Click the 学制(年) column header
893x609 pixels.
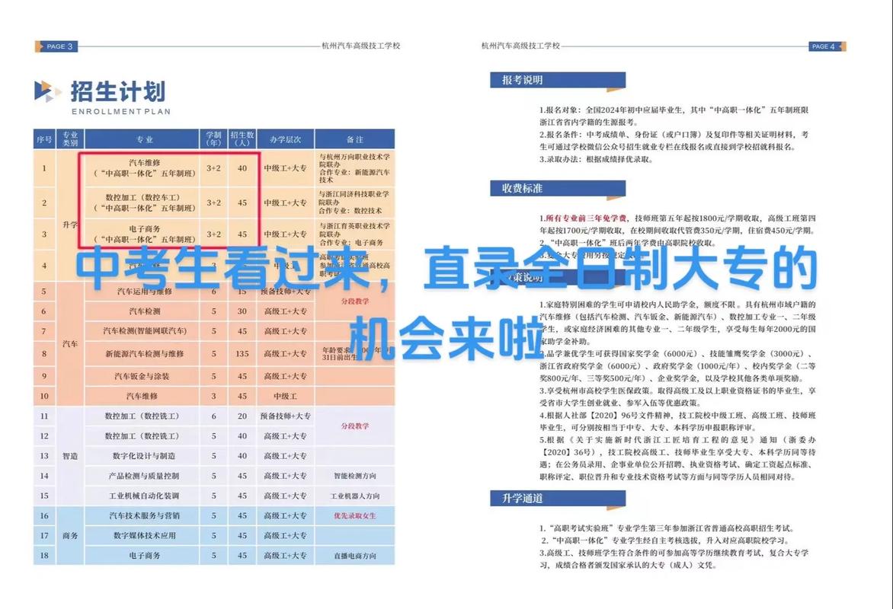[x=213, y=139]
